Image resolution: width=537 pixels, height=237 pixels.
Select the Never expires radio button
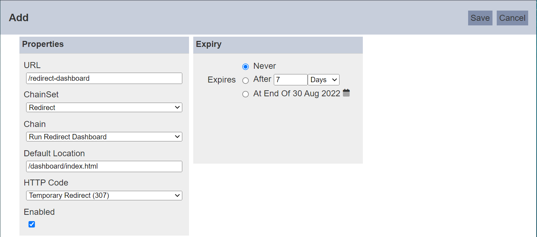coord(246,67)
